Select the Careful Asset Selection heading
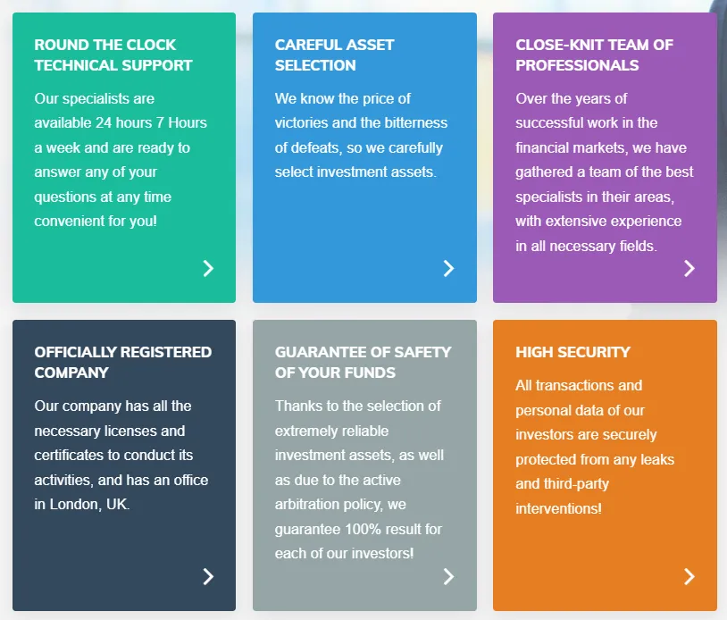727x620 pixels. tap(334, 55)
